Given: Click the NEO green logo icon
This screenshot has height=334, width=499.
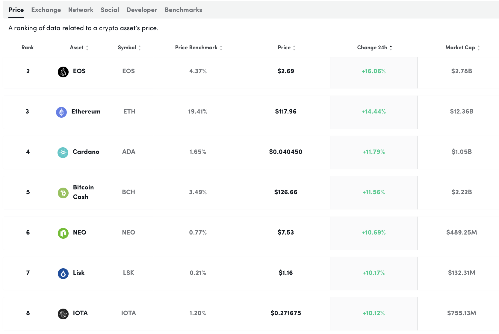Looking at the screenshot, I should click(x=63, y=233).
